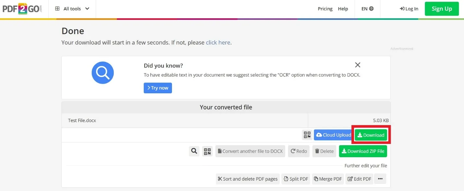Open more editing options via the ellipsis icon
Viewport: 464px width, 191px height.
380,179
